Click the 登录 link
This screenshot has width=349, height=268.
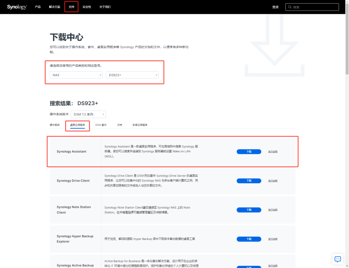tap(276, 7)
